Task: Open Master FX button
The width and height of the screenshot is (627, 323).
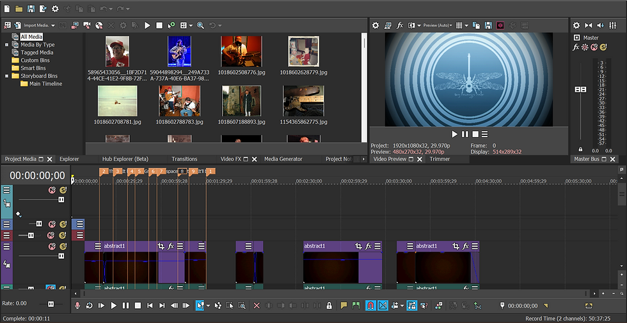Action: click(x=576, y=47)
